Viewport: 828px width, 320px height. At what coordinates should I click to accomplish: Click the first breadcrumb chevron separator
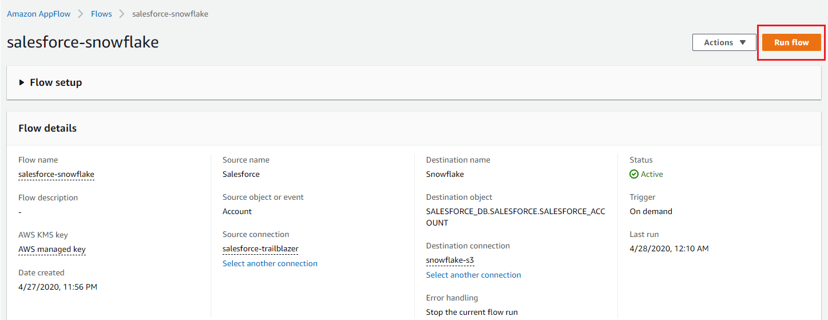click(81, 14)
